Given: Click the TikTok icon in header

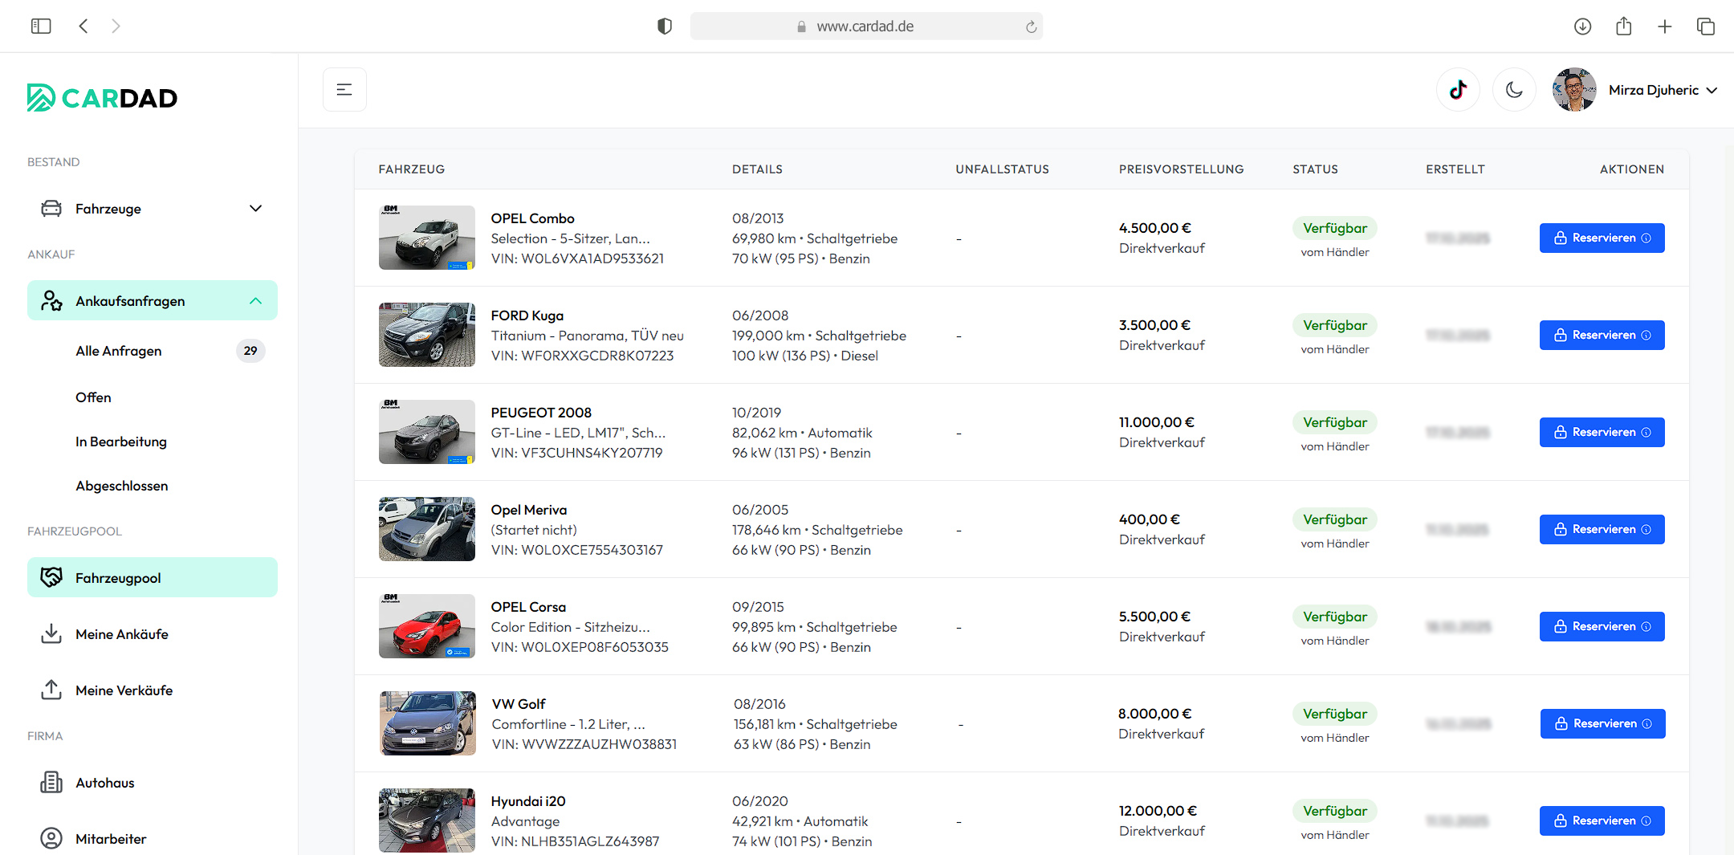Looking at the screenshot, I should click(1458, 90).
